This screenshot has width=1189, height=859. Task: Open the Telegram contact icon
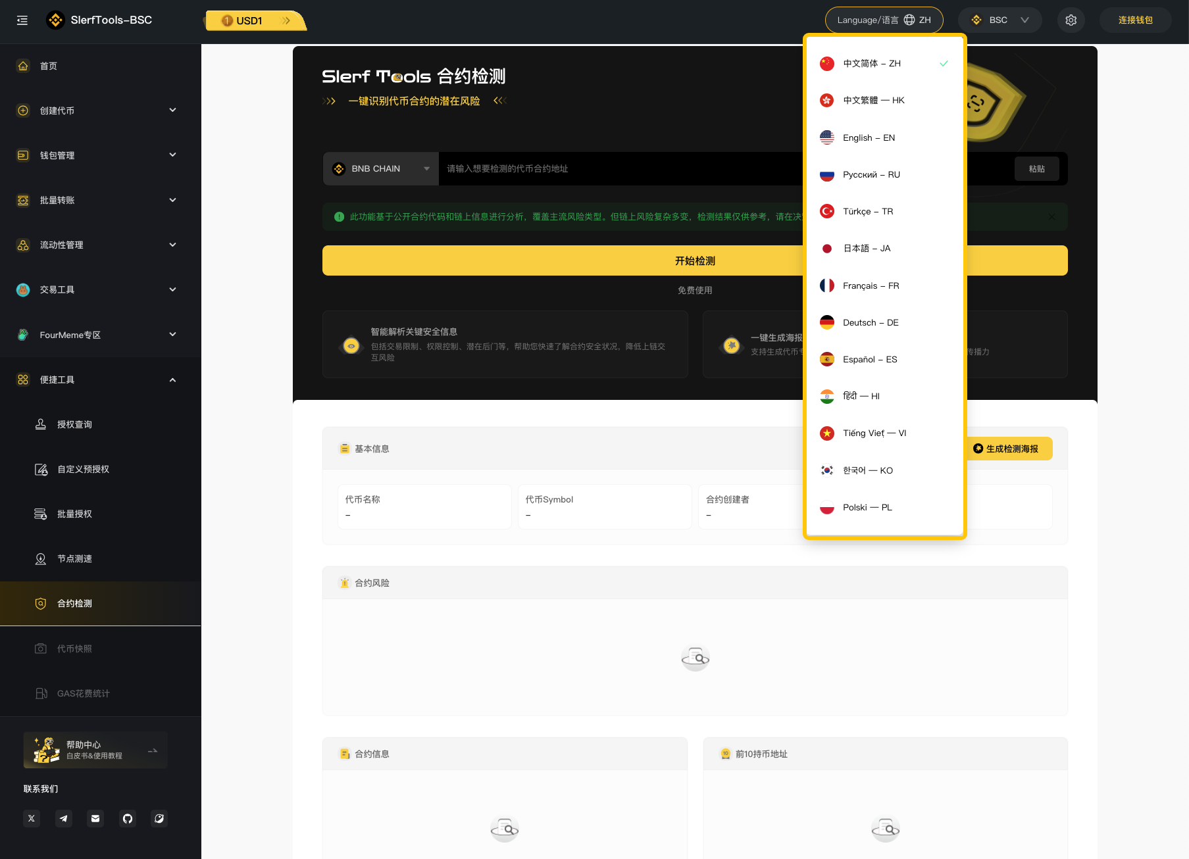click(x=64, y=818)
